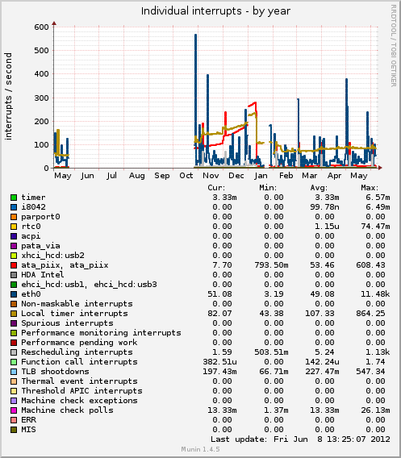
Task: Click the 'Munin 1.4.5' footer text
Action: coord(200,449)
